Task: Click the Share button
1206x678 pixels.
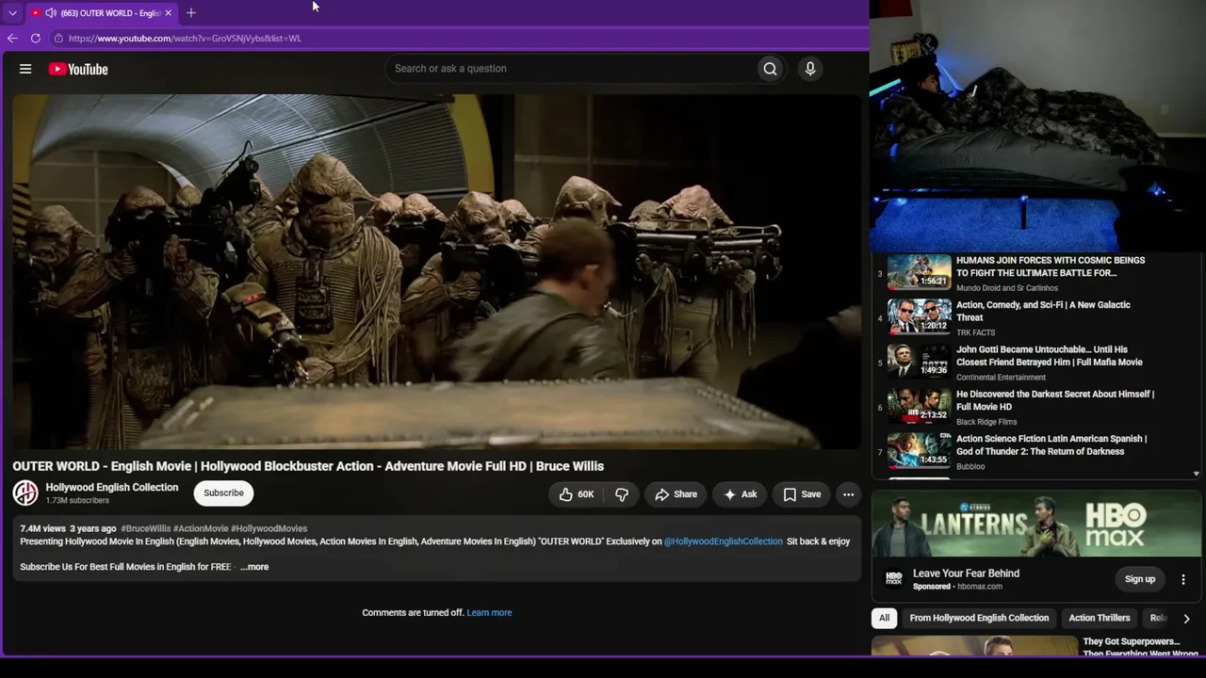Action: pyautogui.click(x=676, y=494)
